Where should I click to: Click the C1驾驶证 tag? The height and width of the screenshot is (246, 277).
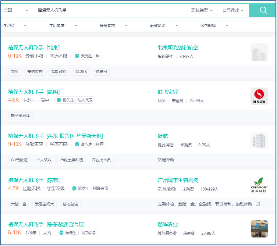[x=19, y=160]
